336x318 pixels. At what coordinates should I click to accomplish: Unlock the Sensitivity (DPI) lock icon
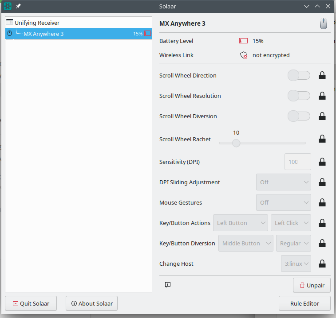click(322, 162)
